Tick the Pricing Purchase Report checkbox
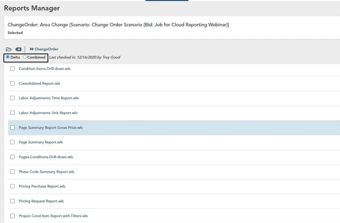340x223 pixels. (12, 186)
